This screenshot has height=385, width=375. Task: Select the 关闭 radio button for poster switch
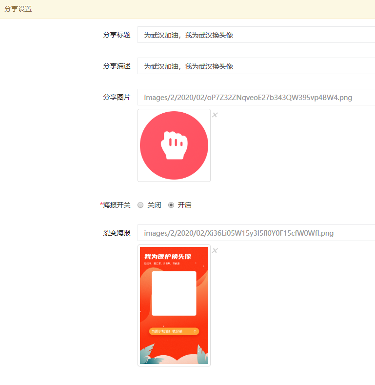click(140, 205)
